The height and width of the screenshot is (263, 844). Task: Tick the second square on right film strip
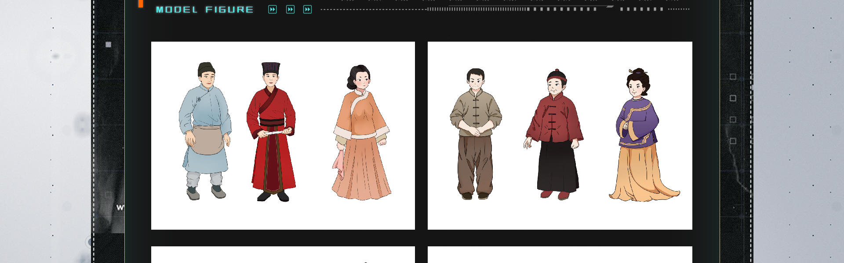pyautogui.click(x=733, y=98)
